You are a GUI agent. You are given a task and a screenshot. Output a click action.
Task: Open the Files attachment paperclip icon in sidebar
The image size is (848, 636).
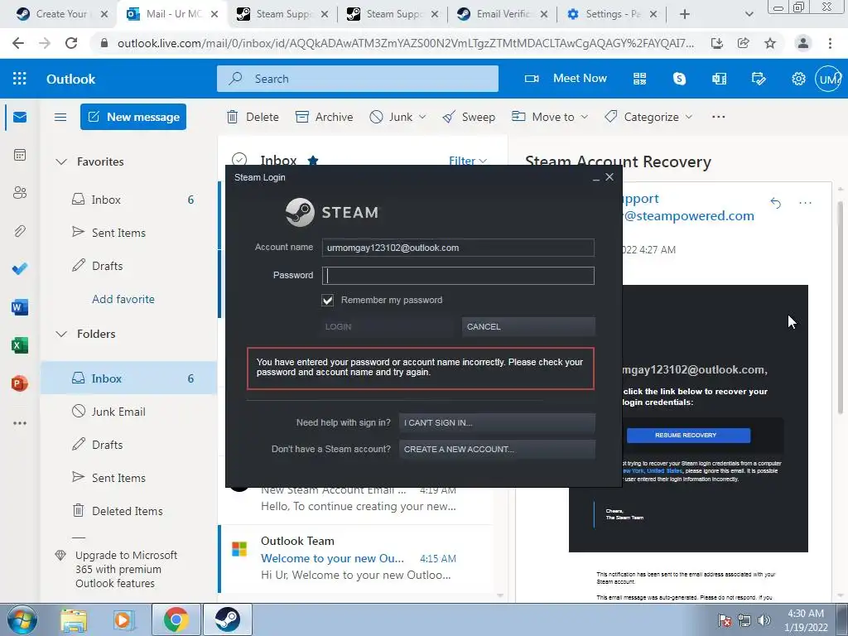coord(20,231)
